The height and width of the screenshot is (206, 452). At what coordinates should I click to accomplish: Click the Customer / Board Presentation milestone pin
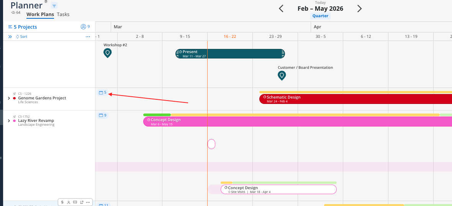coord(282,75)
